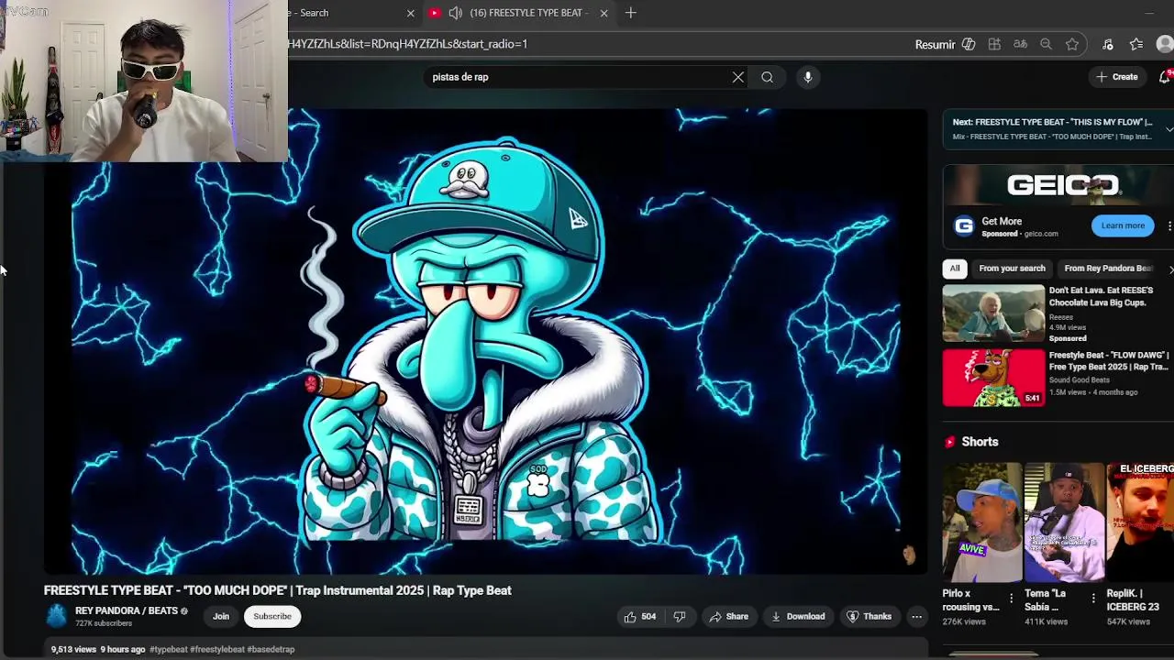Image resolution: width=1174 pixels, height=660 pixels.
Task: Open the Reese's Lava Big Cups ad thumbnail
Action: [993, 313]
